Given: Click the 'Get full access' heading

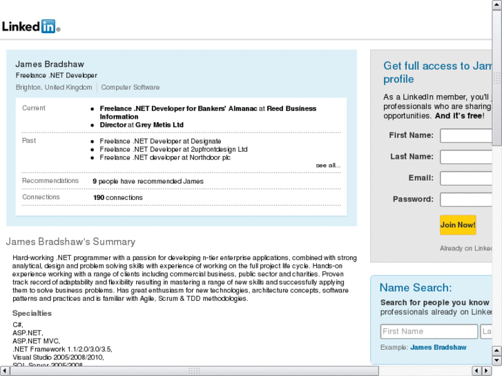Looking at the screenshot, I should pyautogui.click(x=438, y=72).
